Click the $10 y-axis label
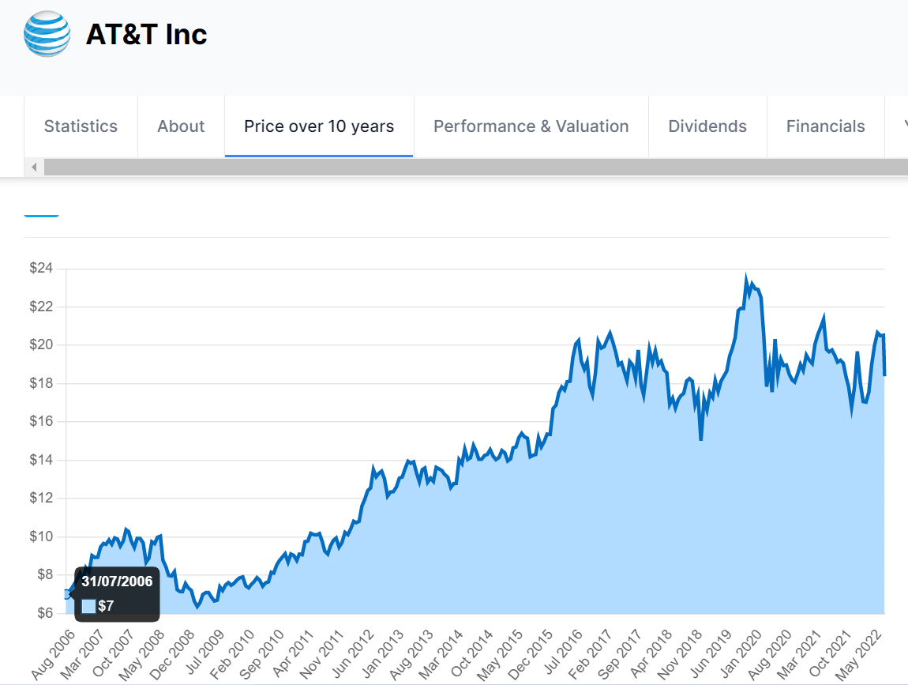 41,536
